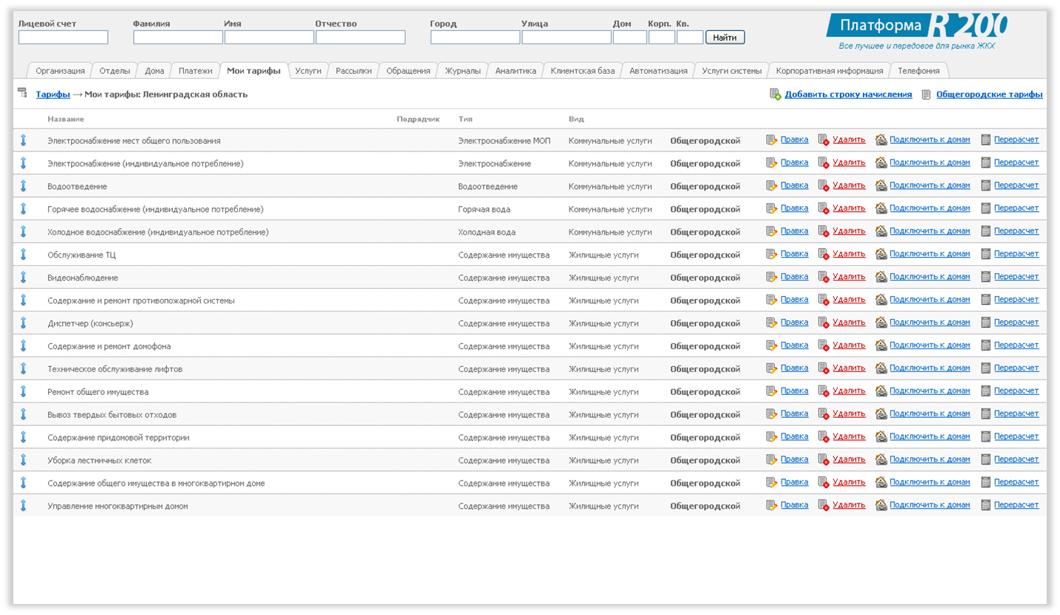Click house connect icon in Содержание придомовой территории row
The height and width of the screenshot is (615, 1060).
point(881,438)
